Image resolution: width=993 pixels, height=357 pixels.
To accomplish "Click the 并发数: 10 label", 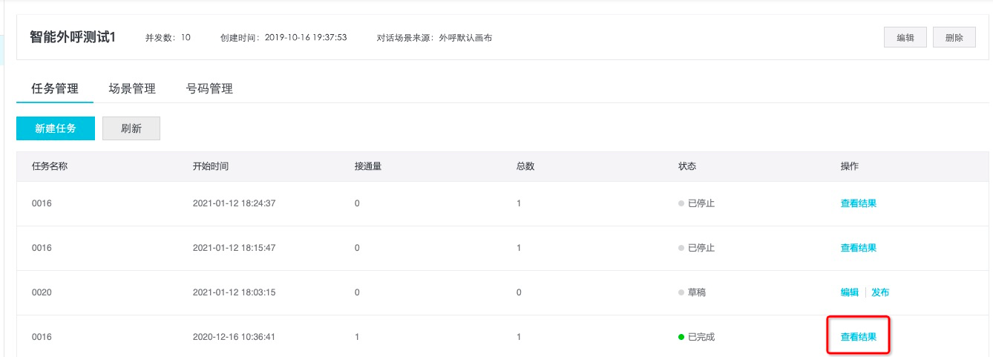I will coord(168,37).
